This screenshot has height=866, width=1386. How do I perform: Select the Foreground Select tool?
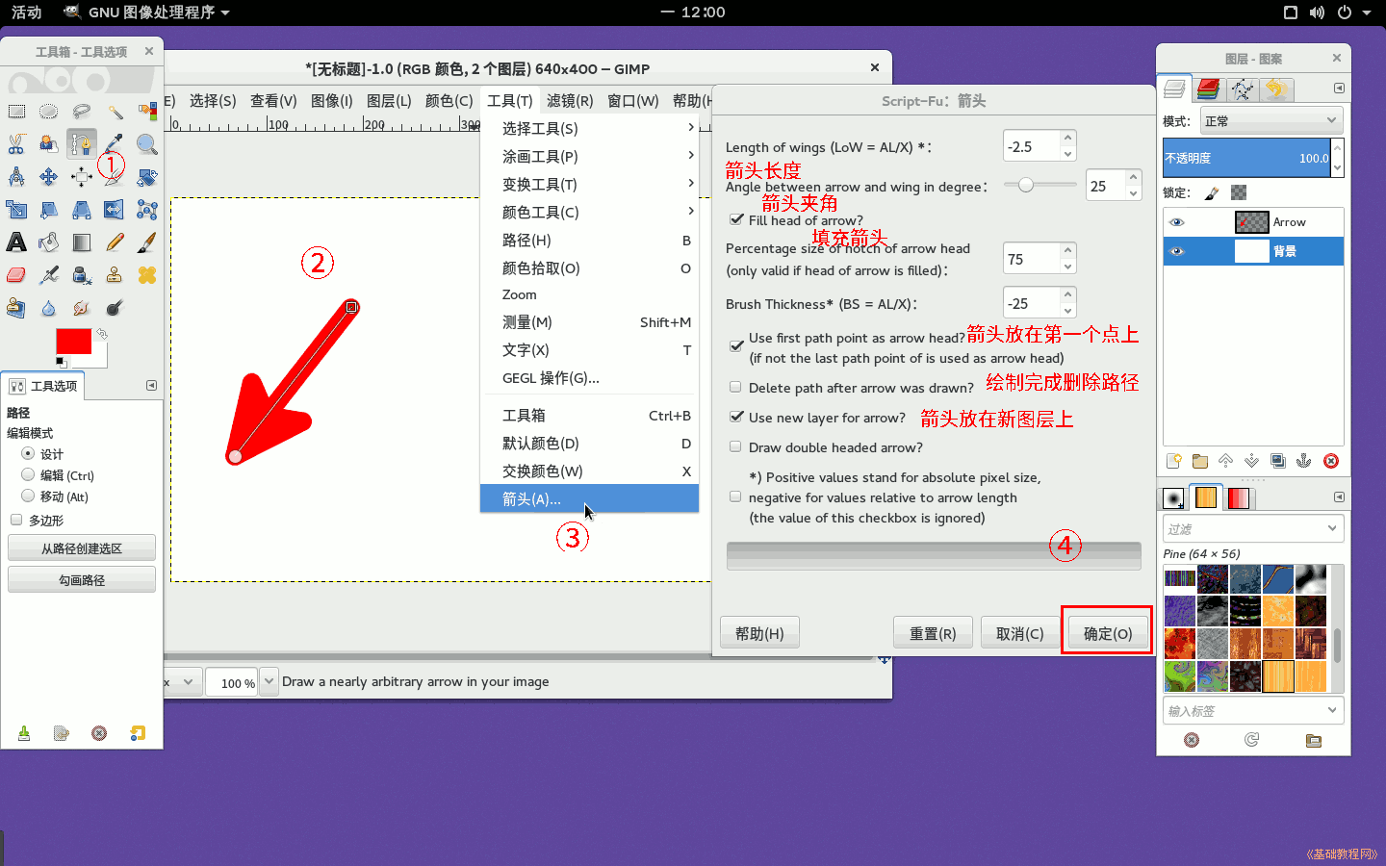(x=49, y=144)
